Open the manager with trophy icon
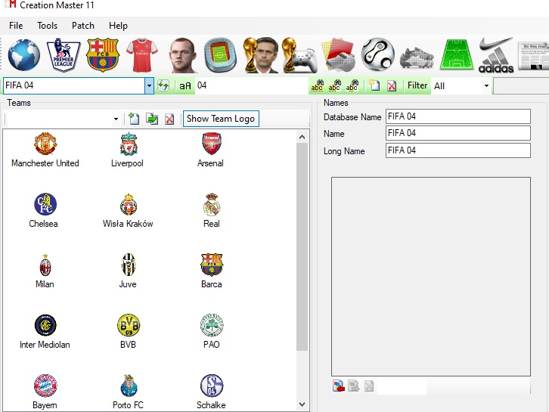549x412 pixels. coord(261,55)
